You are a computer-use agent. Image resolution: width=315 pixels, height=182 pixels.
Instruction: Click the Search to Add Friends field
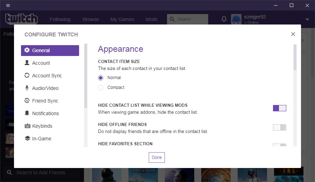pos(42,173)
